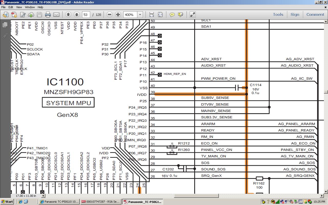Screen dimensions: 328x205
Task: Click the Windows Start button
Action: pos(7,202)
